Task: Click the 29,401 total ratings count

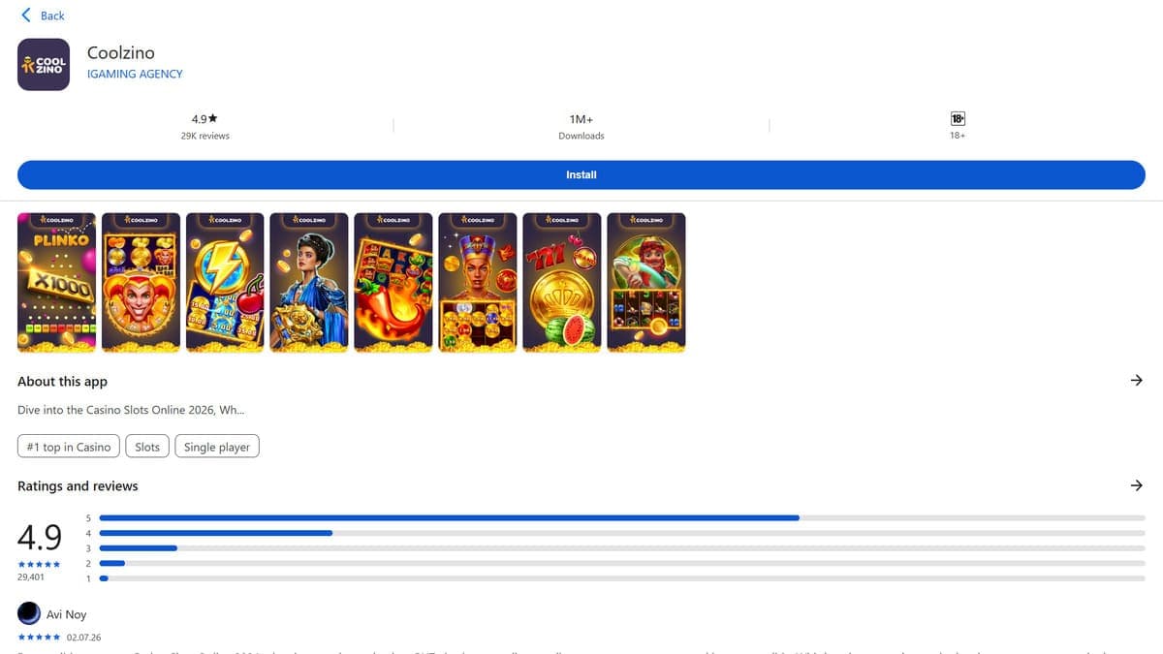Action: point(31,576)
